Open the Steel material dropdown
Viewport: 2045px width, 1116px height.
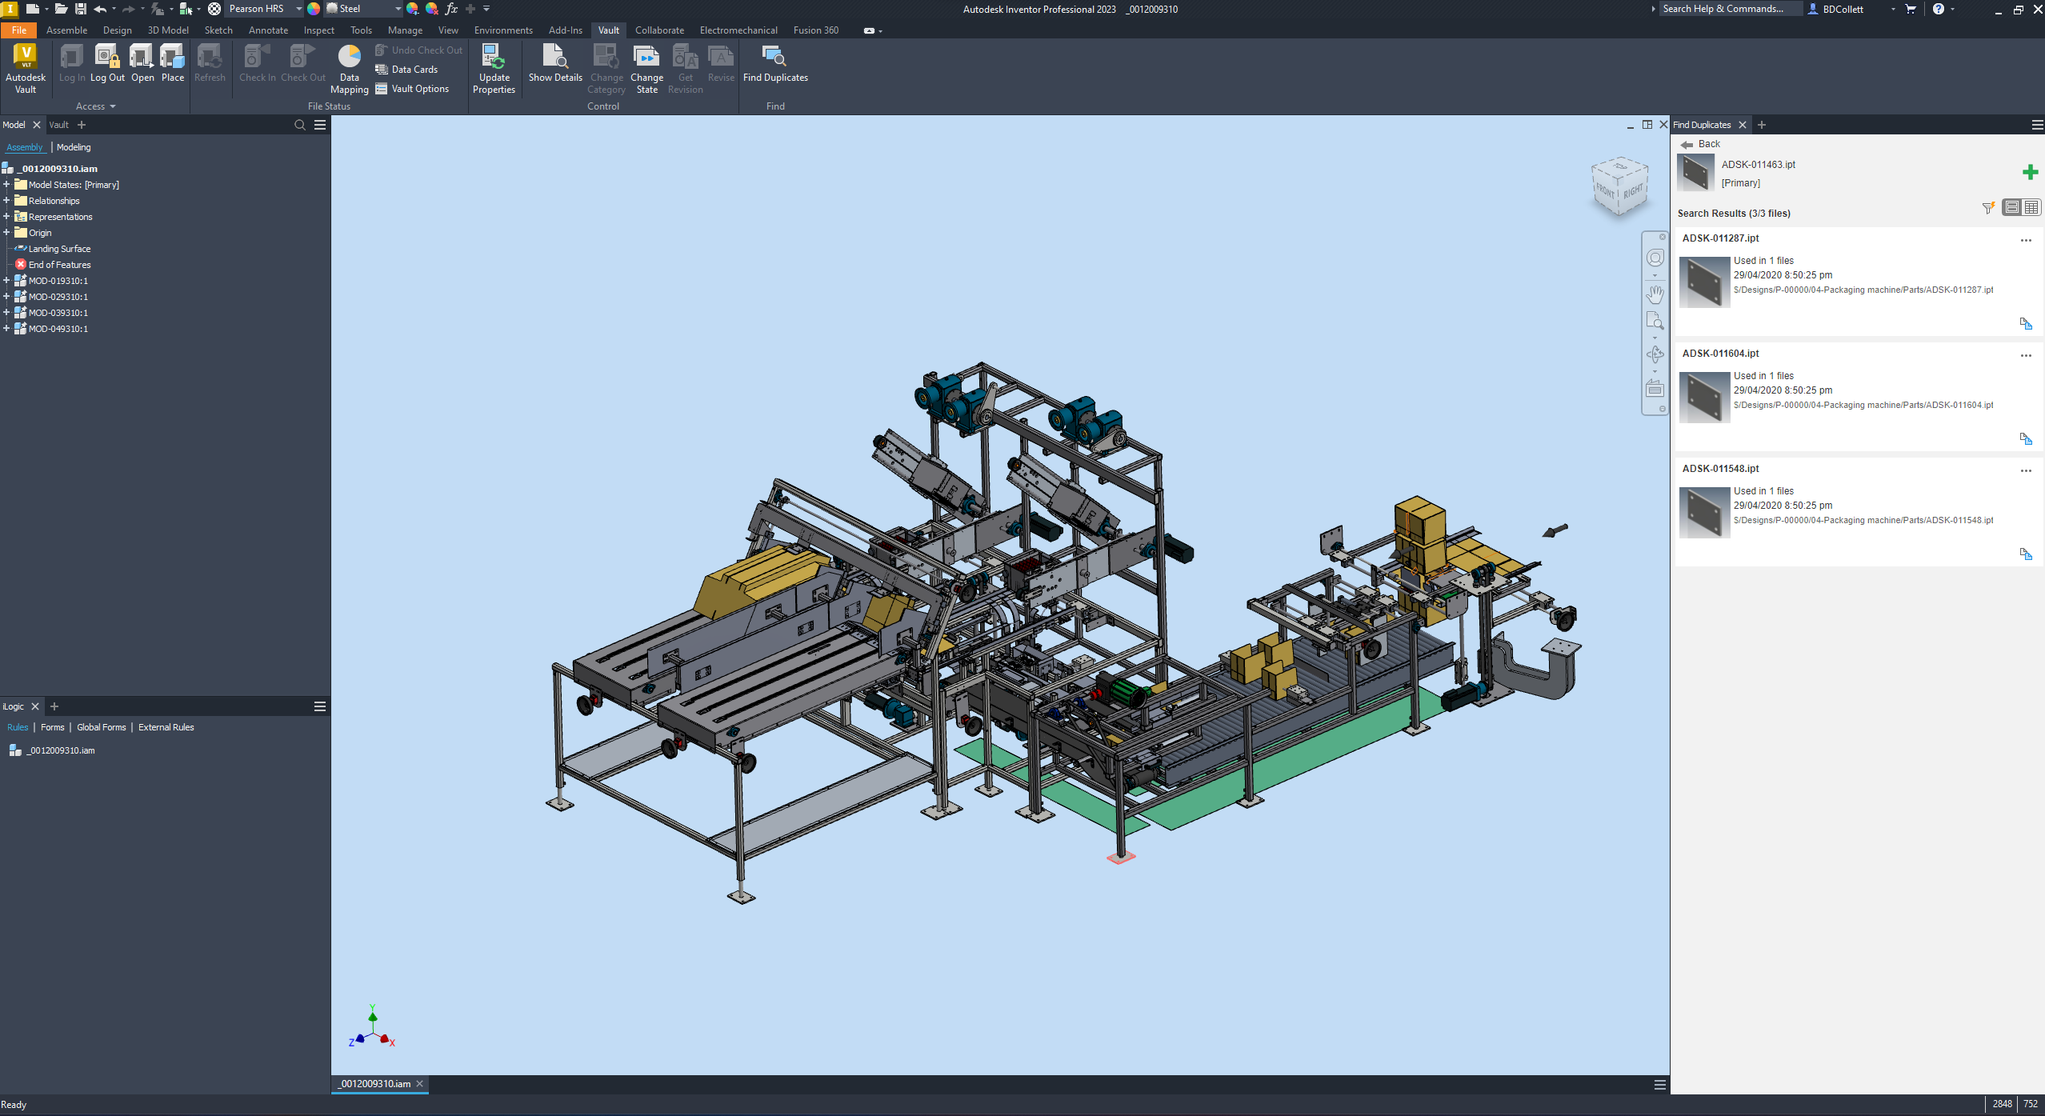coord(398,9)
